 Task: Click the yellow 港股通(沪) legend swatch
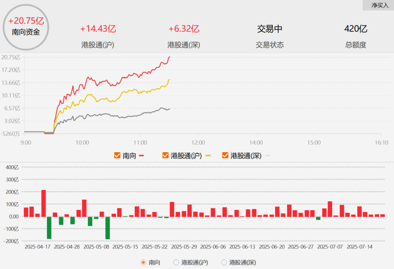[208, 156]
